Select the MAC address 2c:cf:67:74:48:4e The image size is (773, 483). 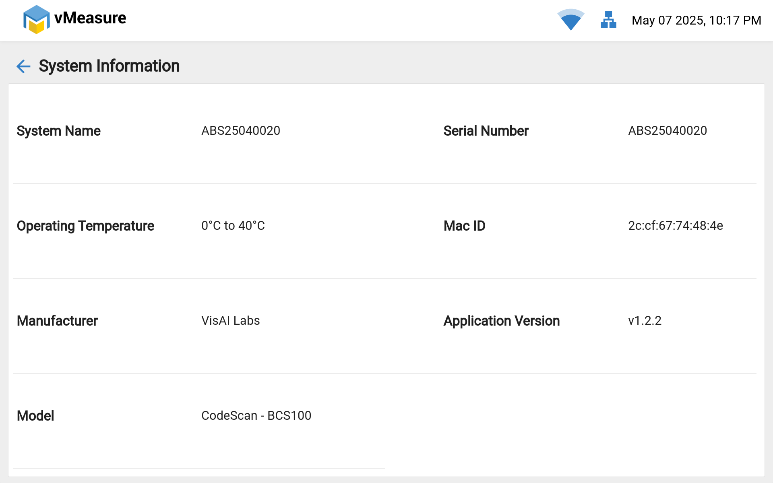676,226
